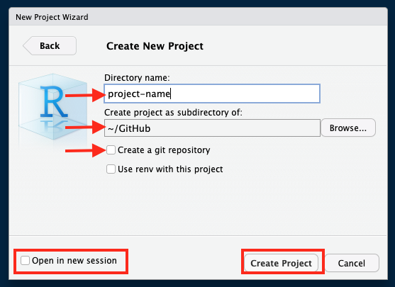
Task: Click the Create Project button
Action: (x=281, y=263)
